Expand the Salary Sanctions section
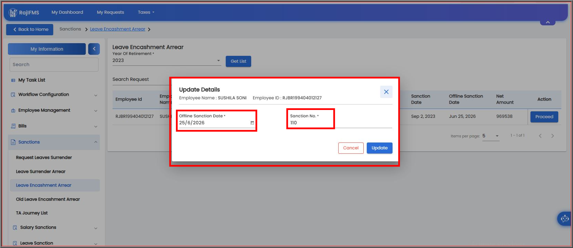The image size is (573, 248). click(x=96, y=228)
